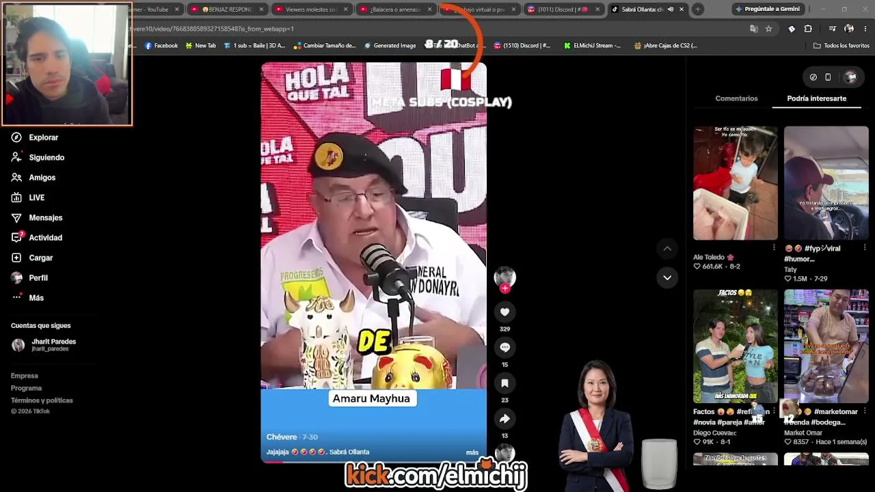Open the Abre Cajas de CS2 bookmark
The width and height of the screenshot is (875, 492).
pyautogui.click(x=666, y=46)
